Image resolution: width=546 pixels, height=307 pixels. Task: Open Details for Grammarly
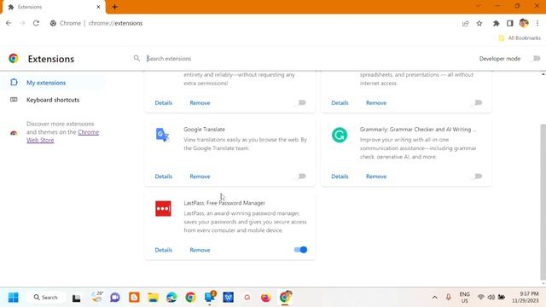[340, 177]
